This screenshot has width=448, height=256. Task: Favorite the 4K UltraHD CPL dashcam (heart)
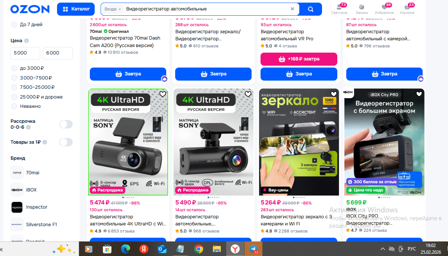(x=248, y=94)
